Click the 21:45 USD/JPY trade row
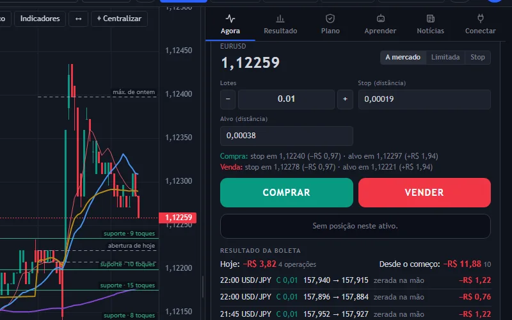This screenshot has width=512, height=320. pyautogui.click(x=355, y=314)
